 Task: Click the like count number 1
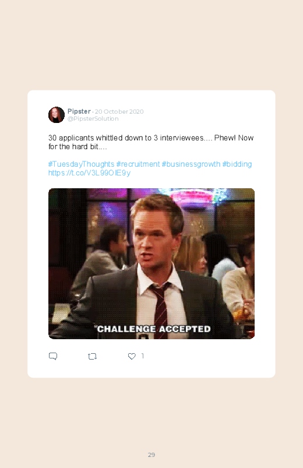pyautogui.click(x=143, y=356)
